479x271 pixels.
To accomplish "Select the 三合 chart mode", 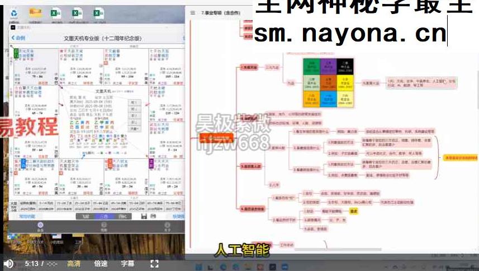I will (104, 216).
